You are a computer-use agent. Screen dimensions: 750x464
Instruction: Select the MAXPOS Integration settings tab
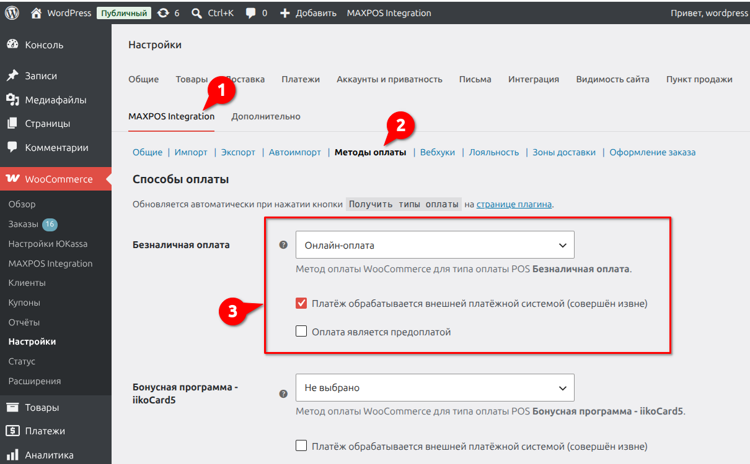click(x=171, y=116)
